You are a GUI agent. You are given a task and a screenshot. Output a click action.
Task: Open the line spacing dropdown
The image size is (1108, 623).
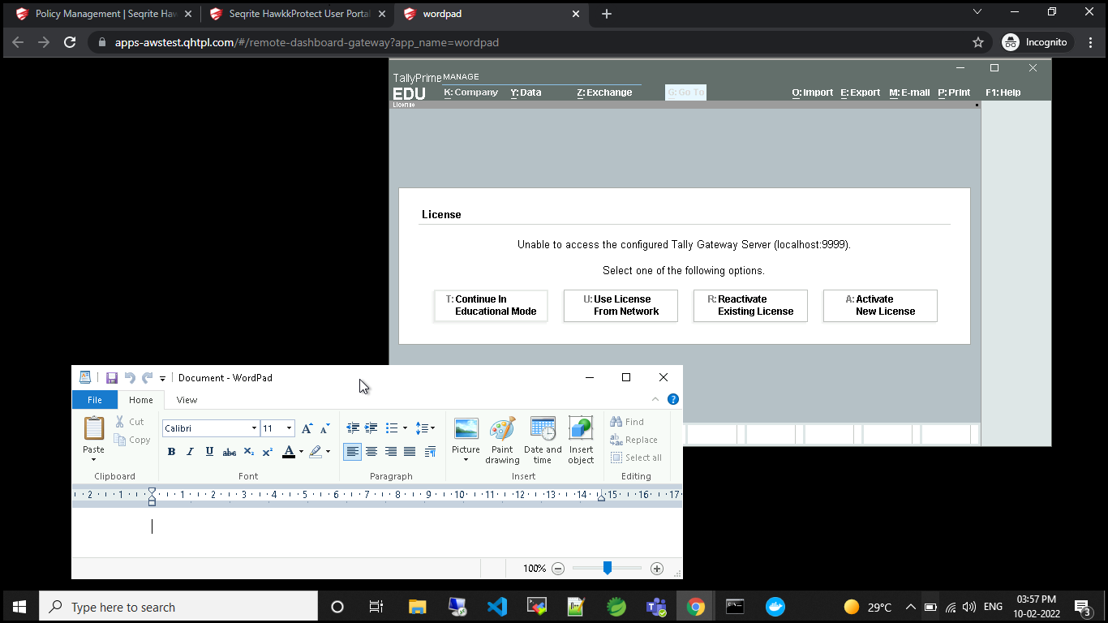pos(425,428)
